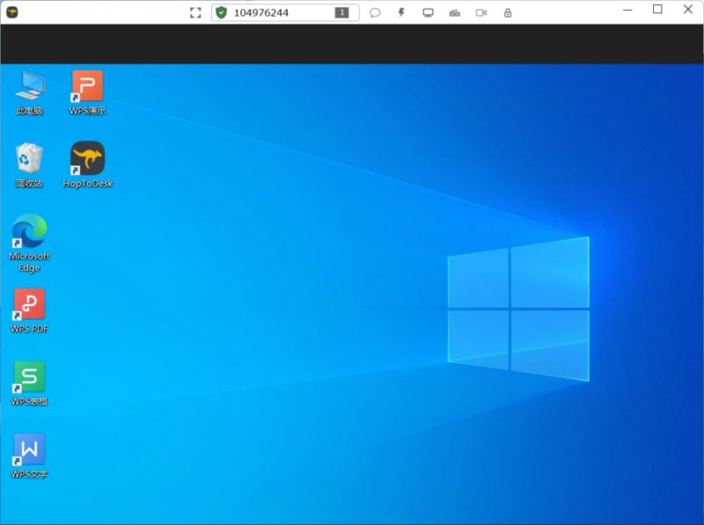The height and width of the screenshot is (525, 704).
Task: Open the keyboard options menu
Action: pos(453,11)
